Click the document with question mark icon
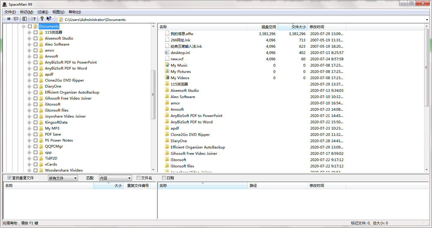The image size is (432, 228). 33,19
